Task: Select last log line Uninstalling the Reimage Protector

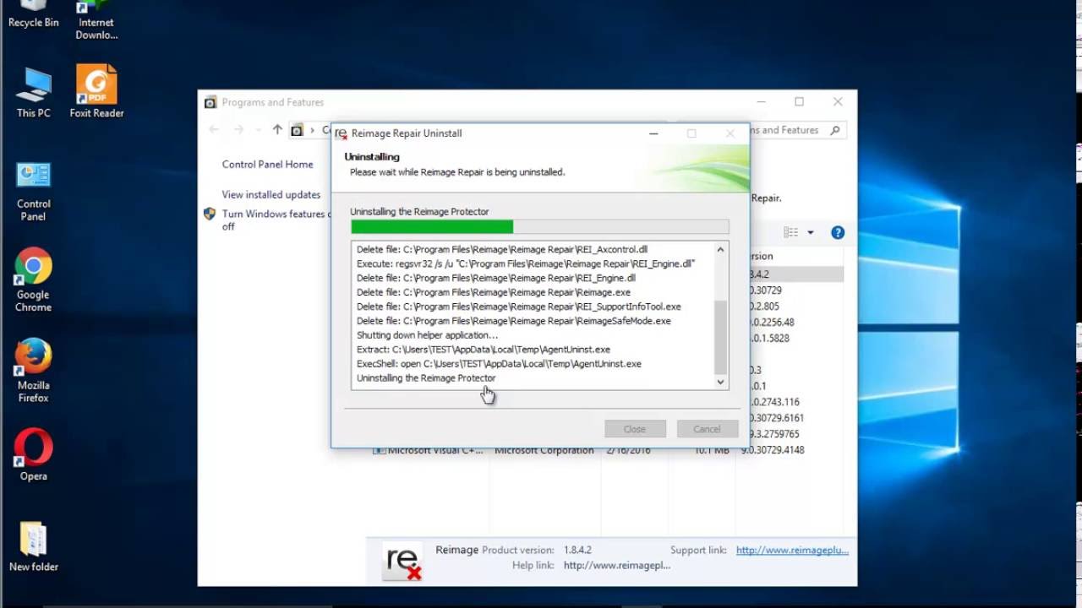Action: (x=426, y=378)
